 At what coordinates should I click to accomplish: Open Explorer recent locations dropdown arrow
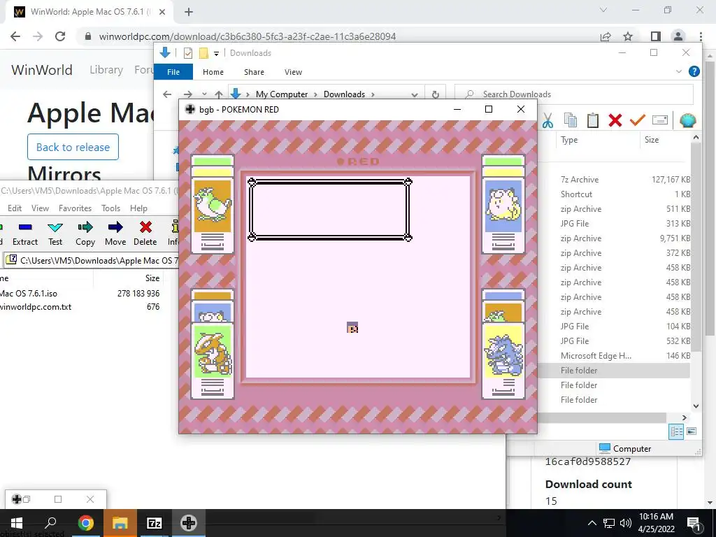click(204, 94)
